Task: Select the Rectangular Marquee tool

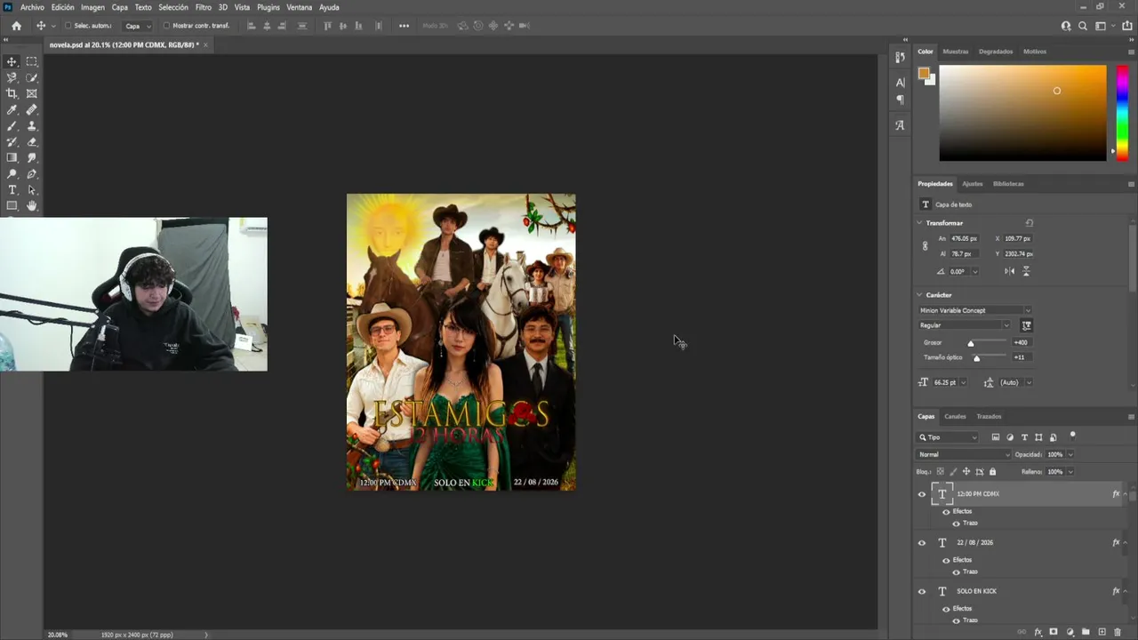Action: click(x=32, y=61)
